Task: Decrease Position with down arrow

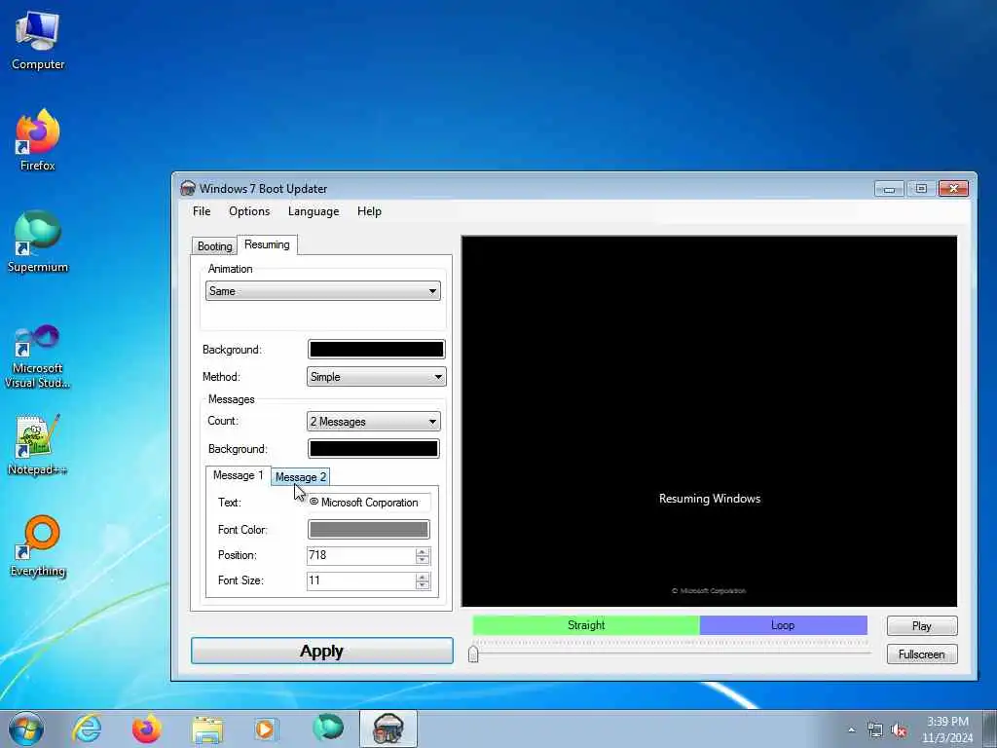Action: coord(423,560)
